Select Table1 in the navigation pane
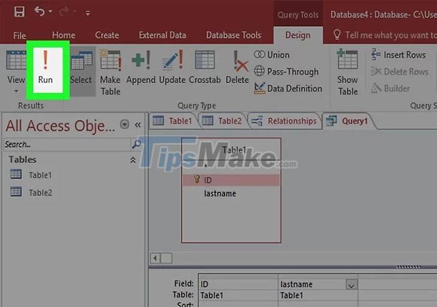This screenshot has width=437, height=307. click(31, 175)
